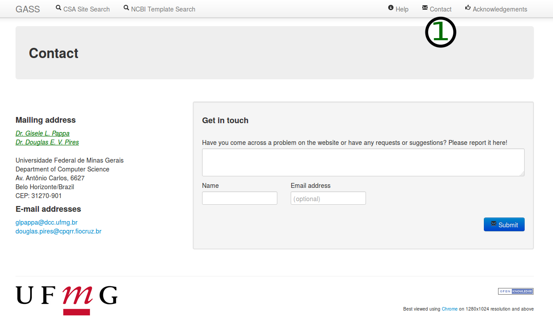Click the info icon next to Help
The image size is (553, 319).
point(391,8)
